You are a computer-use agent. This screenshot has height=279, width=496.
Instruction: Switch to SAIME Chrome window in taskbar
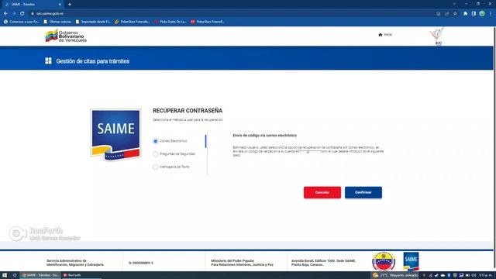pyautogui.click(x=40, y=275)
